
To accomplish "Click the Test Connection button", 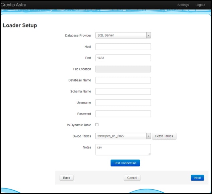I will point(125,163).
